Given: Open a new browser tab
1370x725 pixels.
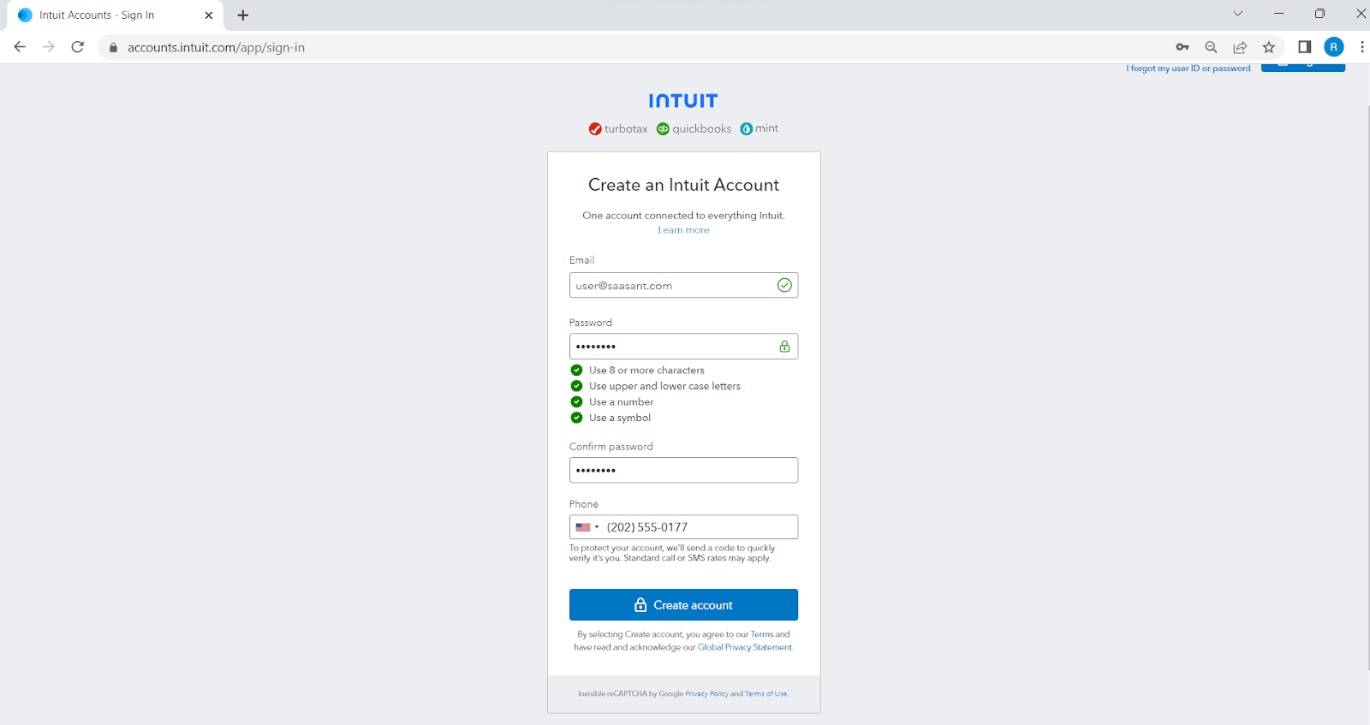Looking at the screenshot, I should pyautogui.click(x=243, y=15).
